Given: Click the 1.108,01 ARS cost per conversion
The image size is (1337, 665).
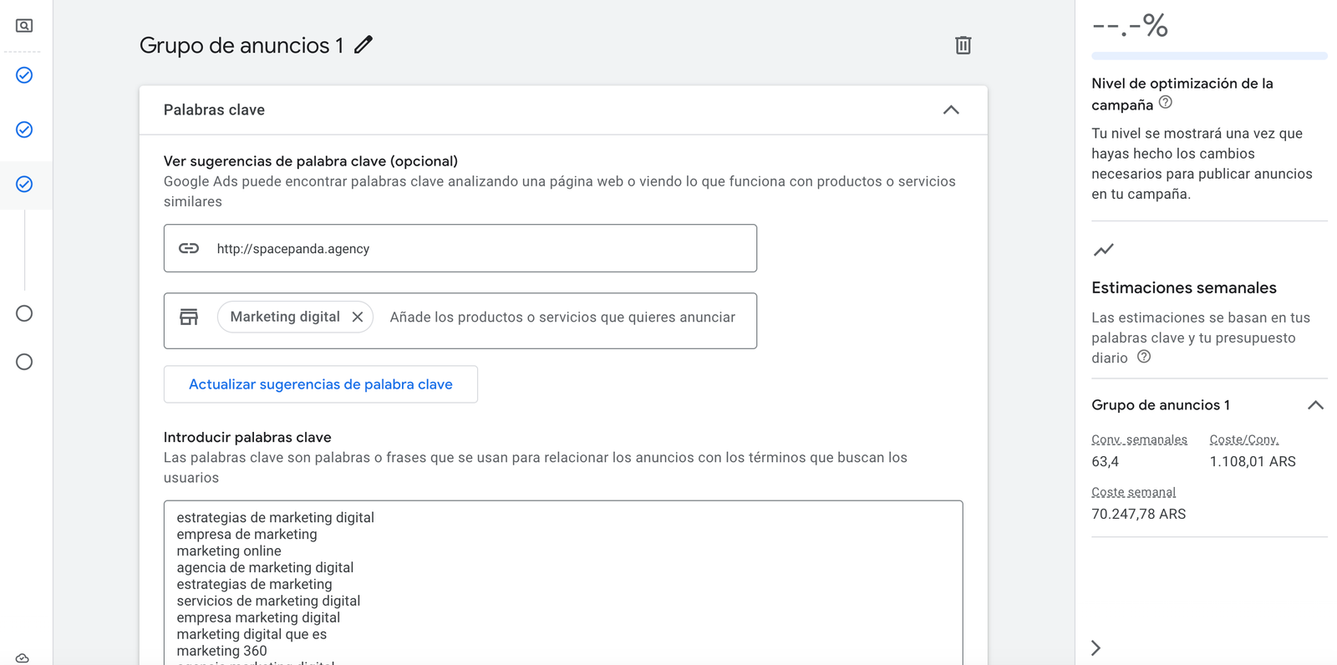Looking at the screenshot, I should pos(1253,461).
